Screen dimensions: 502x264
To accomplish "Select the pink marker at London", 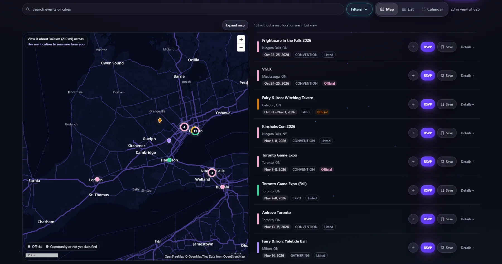I will (97, 179).
